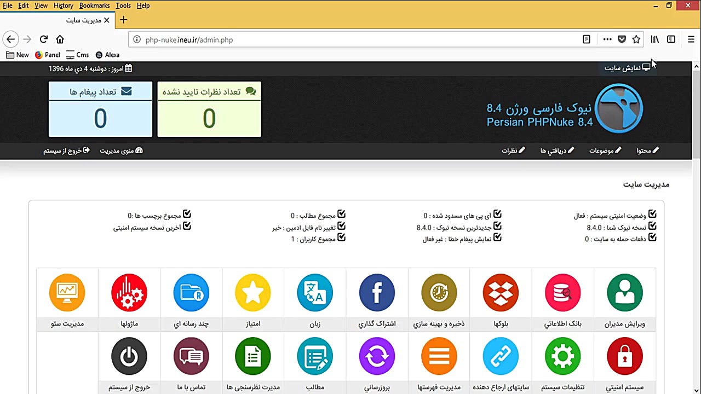
Task: Open the Library dropdown in toolbar
Action: [654, 39]
